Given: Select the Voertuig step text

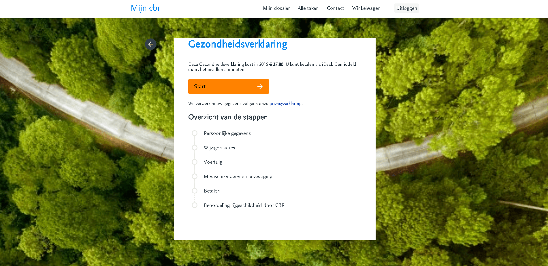Looking at the screenshot, I should pyautogui.click(x=213, y=162).
